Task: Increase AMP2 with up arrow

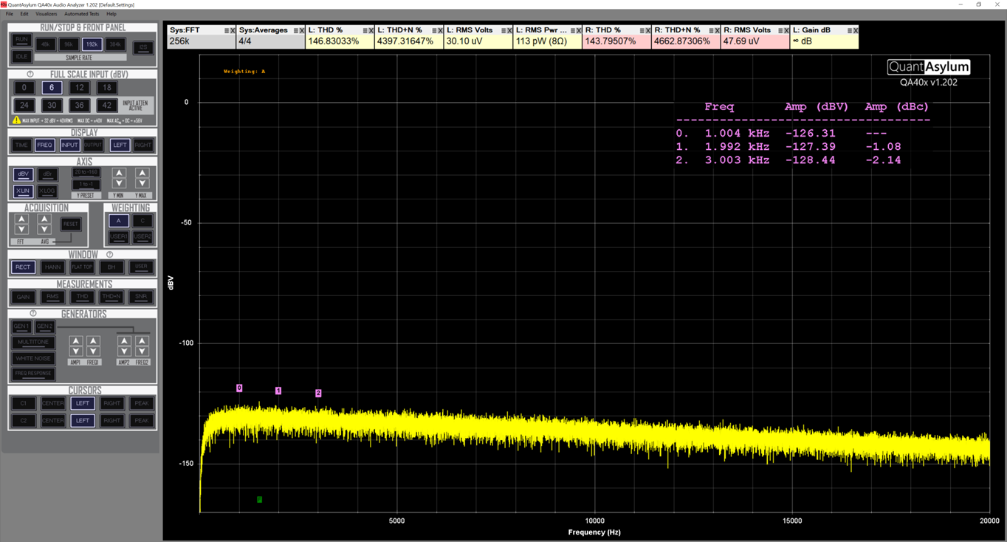Action: [124, 341]
